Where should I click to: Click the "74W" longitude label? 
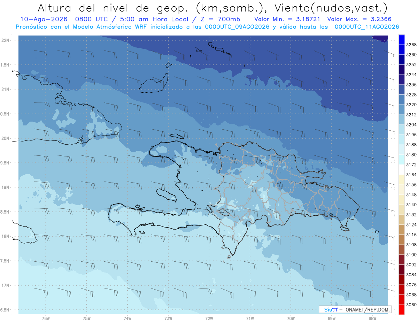pyautogui.click(x=127, y=318)
